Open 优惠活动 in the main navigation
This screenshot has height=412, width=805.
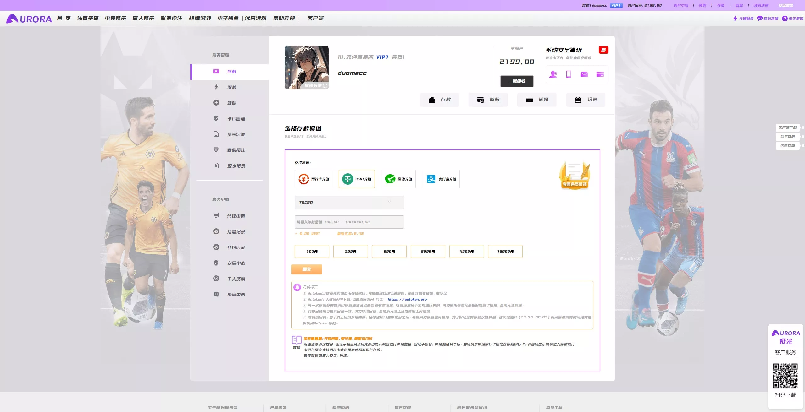(256, 19)
